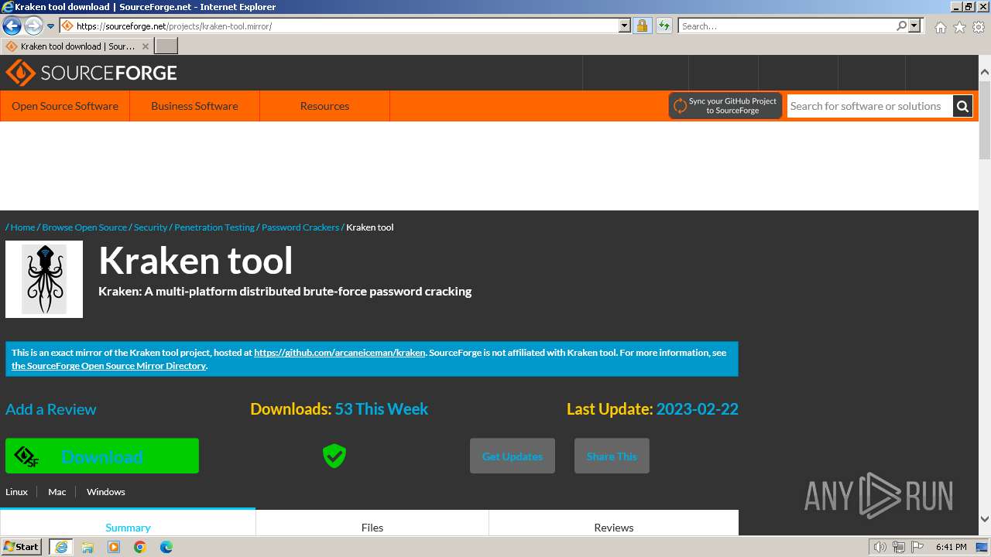
Task: Click the Windows Start button
Action: coord(22,547)
